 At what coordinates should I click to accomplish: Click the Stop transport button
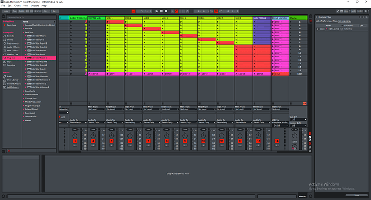161,11
